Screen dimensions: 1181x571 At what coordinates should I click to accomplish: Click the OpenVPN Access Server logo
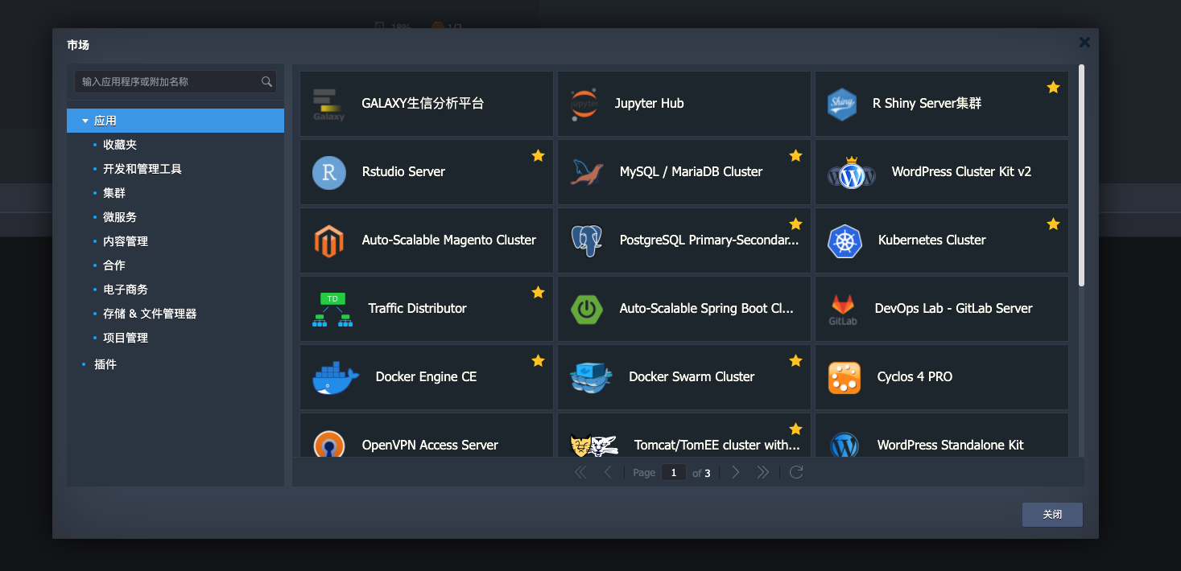pos(329,444)
